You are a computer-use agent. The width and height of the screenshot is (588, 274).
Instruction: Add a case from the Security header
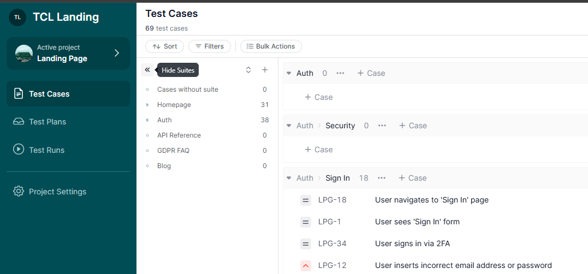[x=413, y=126]
